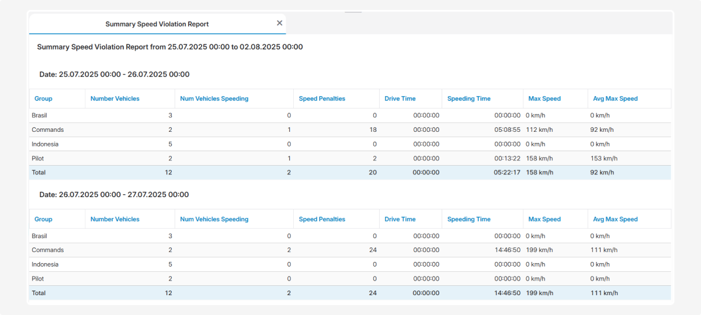Image resolution: width=701 pixels, height=315 pixels.
Task: Select the Pilot row in the first table
Action: tap(38, 158)
